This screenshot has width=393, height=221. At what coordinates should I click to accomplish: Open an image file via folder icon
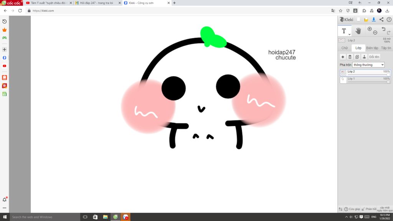[x=366, y=20]
